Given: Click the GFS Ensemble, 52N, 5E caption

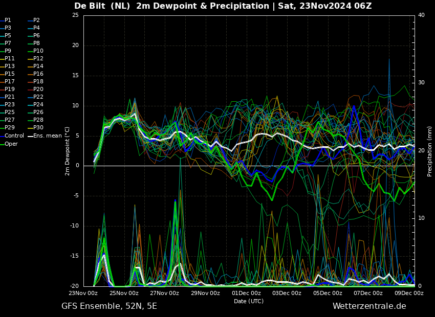Looking at the screenshot, I should click(109, 306).
